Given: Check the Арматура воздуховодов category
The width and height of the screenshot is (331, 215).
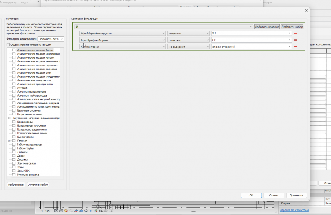Looking at the screenshot, I should tap(14, 92).
